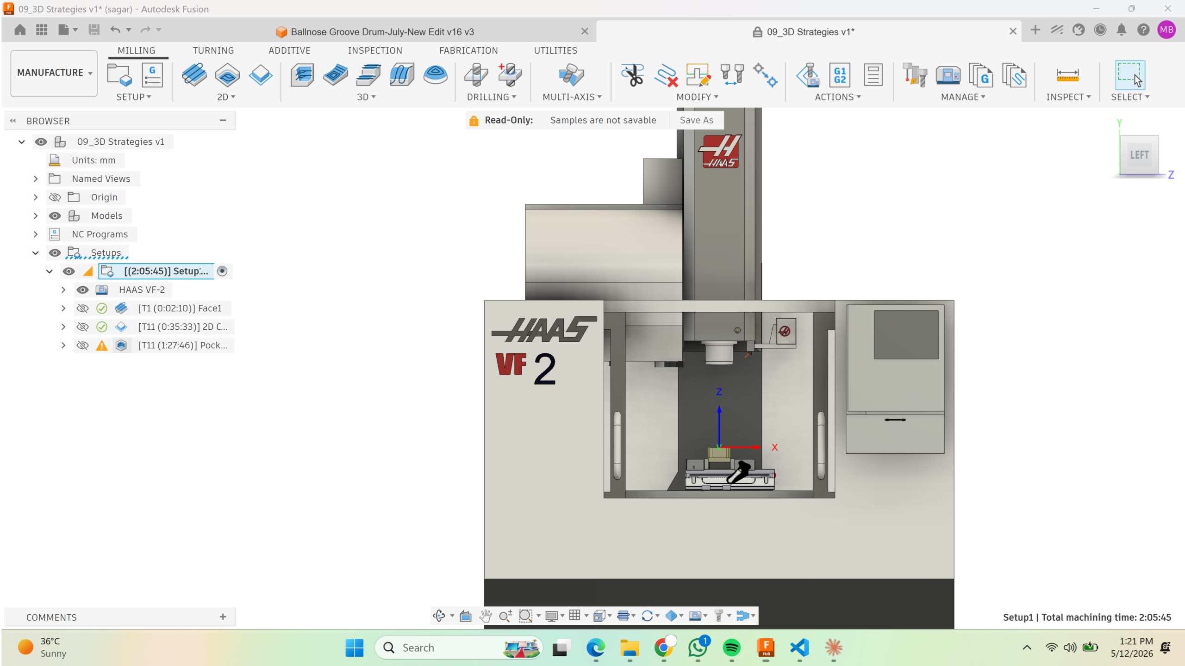Open the Setup Sheet icon
This screenshot has width=1185, height=666.
pyautogui.click(x=873, y=74)
